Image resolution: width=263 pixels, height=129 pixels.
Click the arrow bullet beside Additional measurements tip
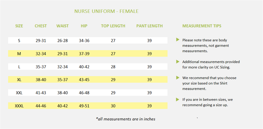click(x=178, y=62)
